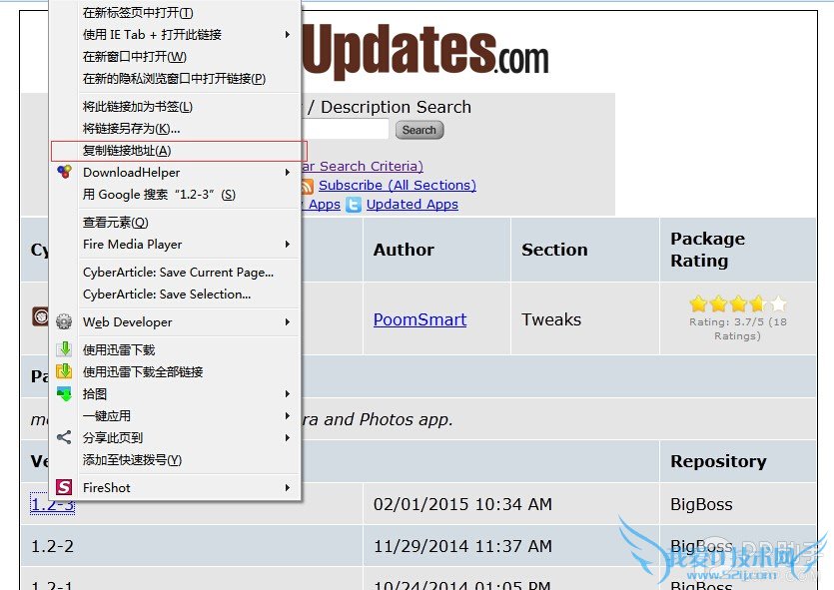Click the package app icon in table row

(39, 316)
